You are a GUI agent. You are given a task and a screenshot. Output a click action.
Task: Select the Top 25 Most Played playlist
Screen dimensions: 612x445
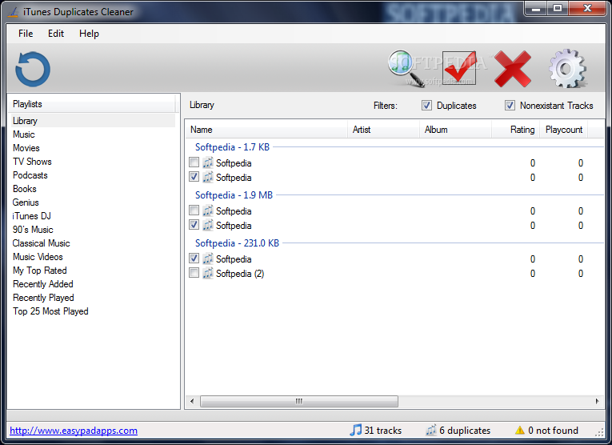(x=50, y=311)
